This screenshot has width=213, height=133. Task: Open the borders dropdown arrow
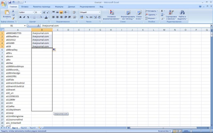coord(37,17)
